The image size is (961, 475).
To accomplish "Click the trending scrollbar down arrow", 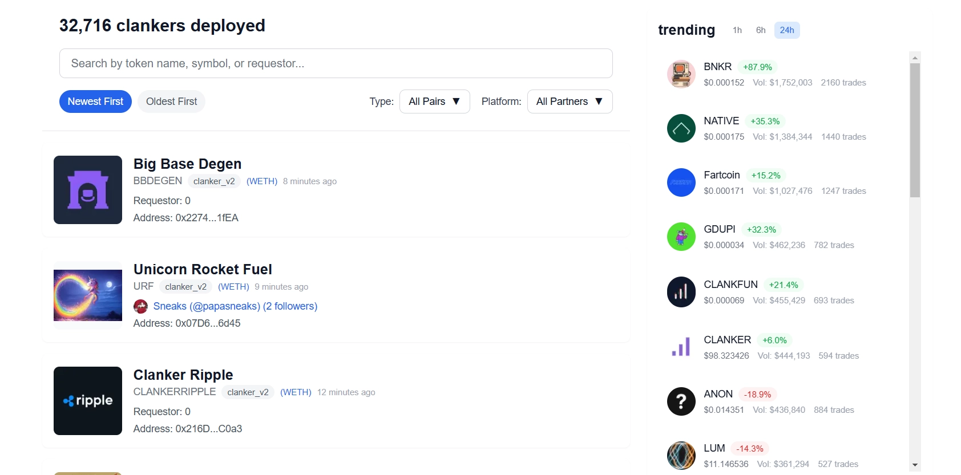I will point(915,465).
